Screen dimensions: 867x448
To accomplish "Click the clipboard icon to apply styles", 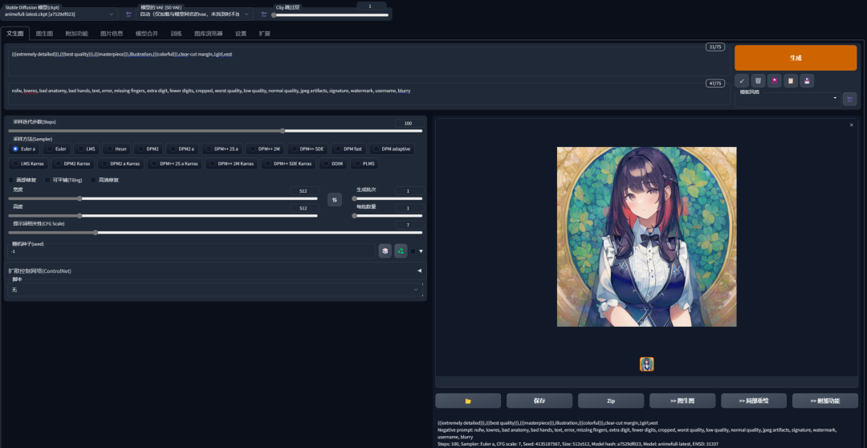I will click(x=791, y=81).
